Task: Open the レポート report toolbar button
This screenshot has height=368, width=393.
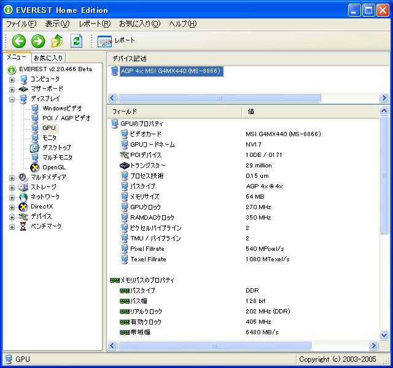Action: [116, 41]
